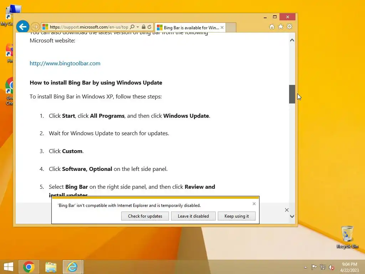This screenshot has height=274, width=365.
Task: Open File Explorer from the taskbar
Action: [51, 267]
